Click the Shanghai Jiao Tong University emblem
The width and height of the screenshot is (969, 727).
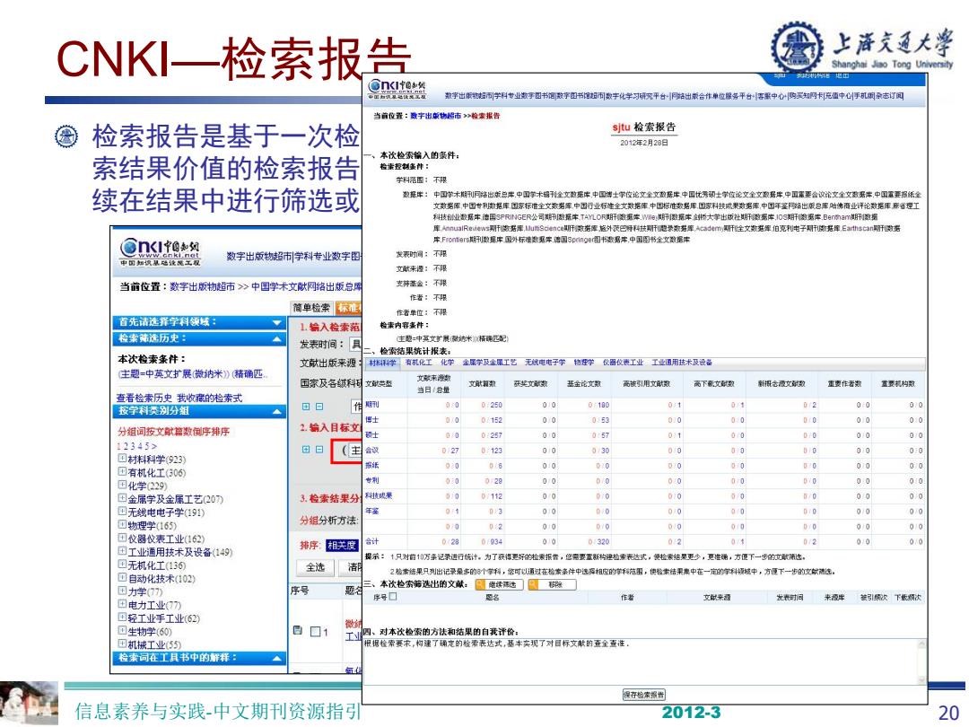click(797, 48)
